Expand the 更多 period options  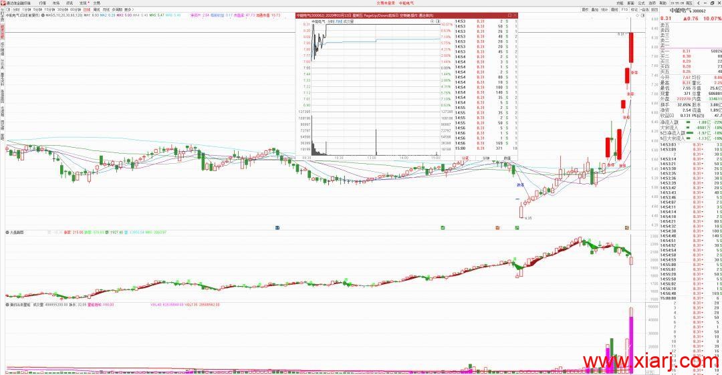tap(130, 9)
